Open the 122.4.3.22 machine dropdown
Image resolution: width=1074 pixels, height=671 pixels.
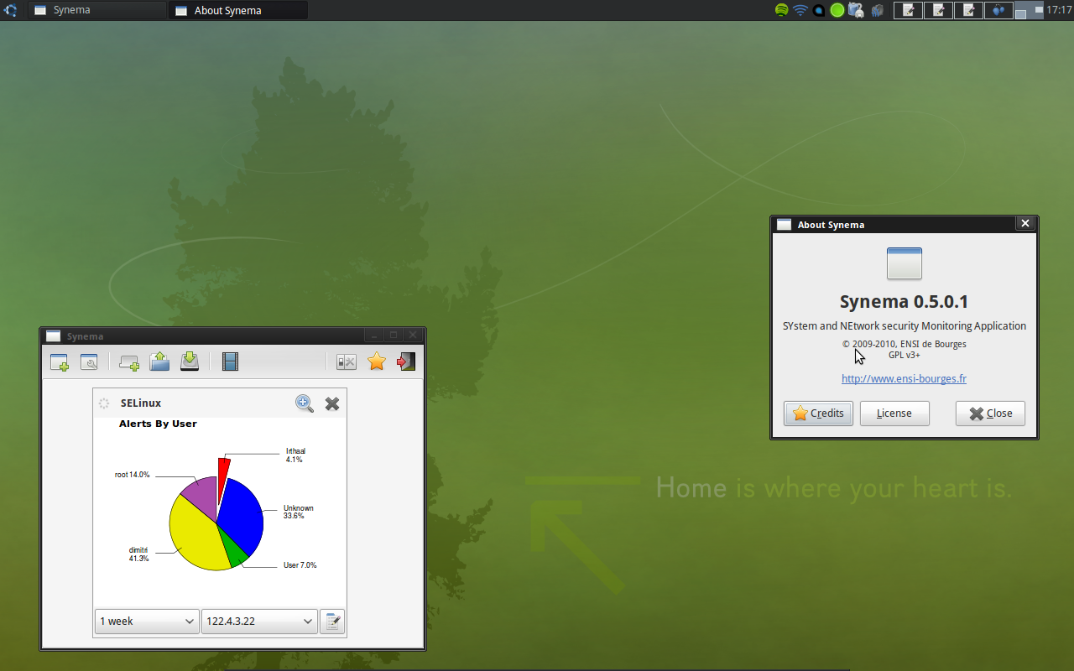259,622
